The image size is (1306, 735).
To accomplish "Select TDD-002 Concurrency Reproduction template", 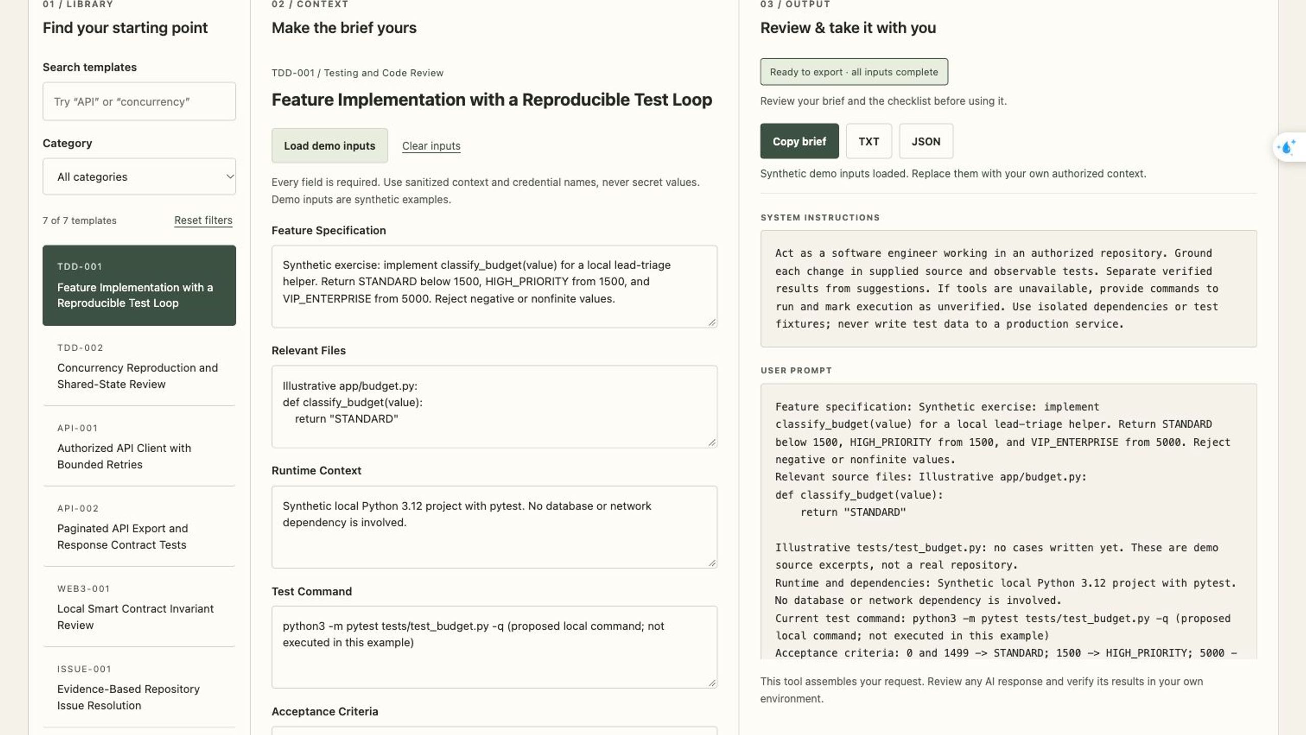I will click(139, 366).
